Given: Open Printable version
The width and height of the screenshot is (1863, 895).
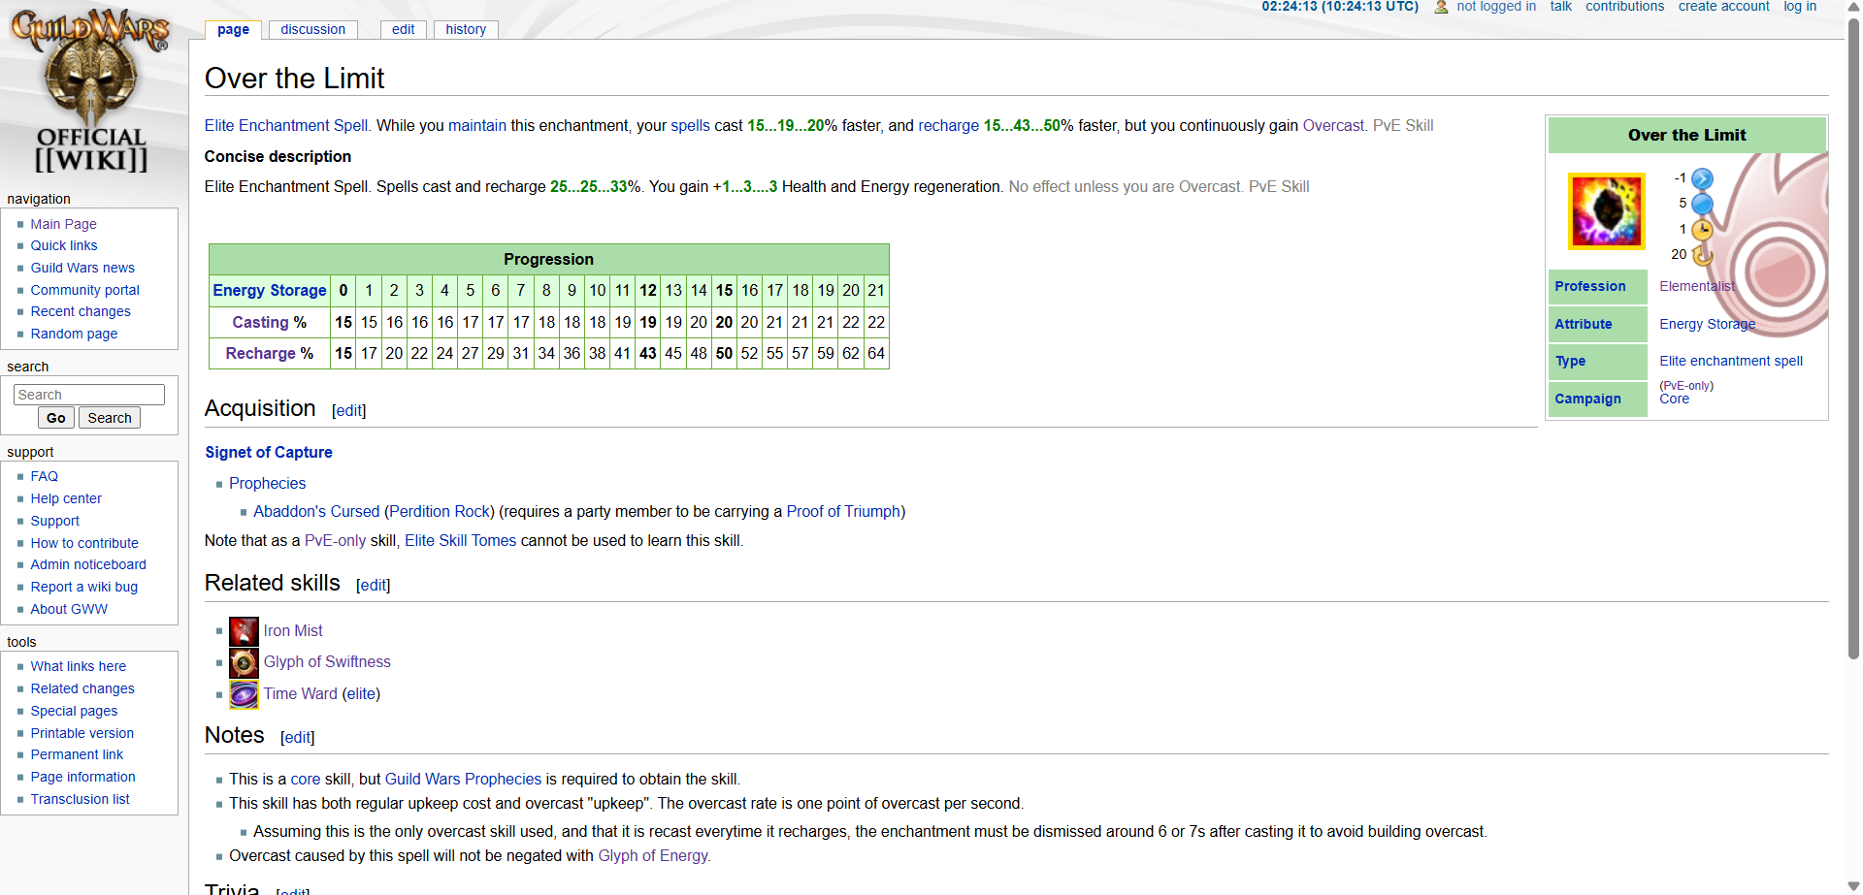Looking at the screenshot, I should click(82, 733).
